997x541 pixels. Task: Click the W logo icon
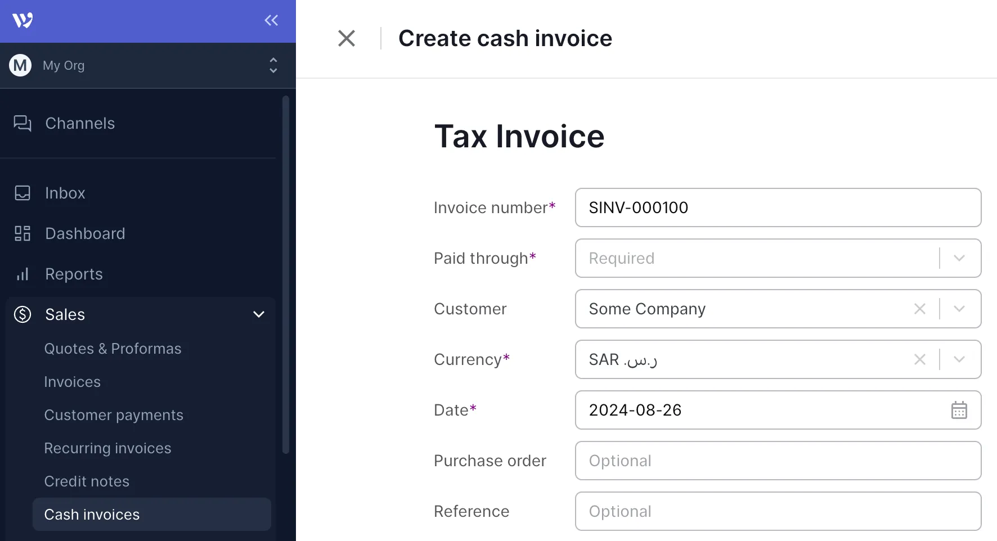[x=23, y=21]
